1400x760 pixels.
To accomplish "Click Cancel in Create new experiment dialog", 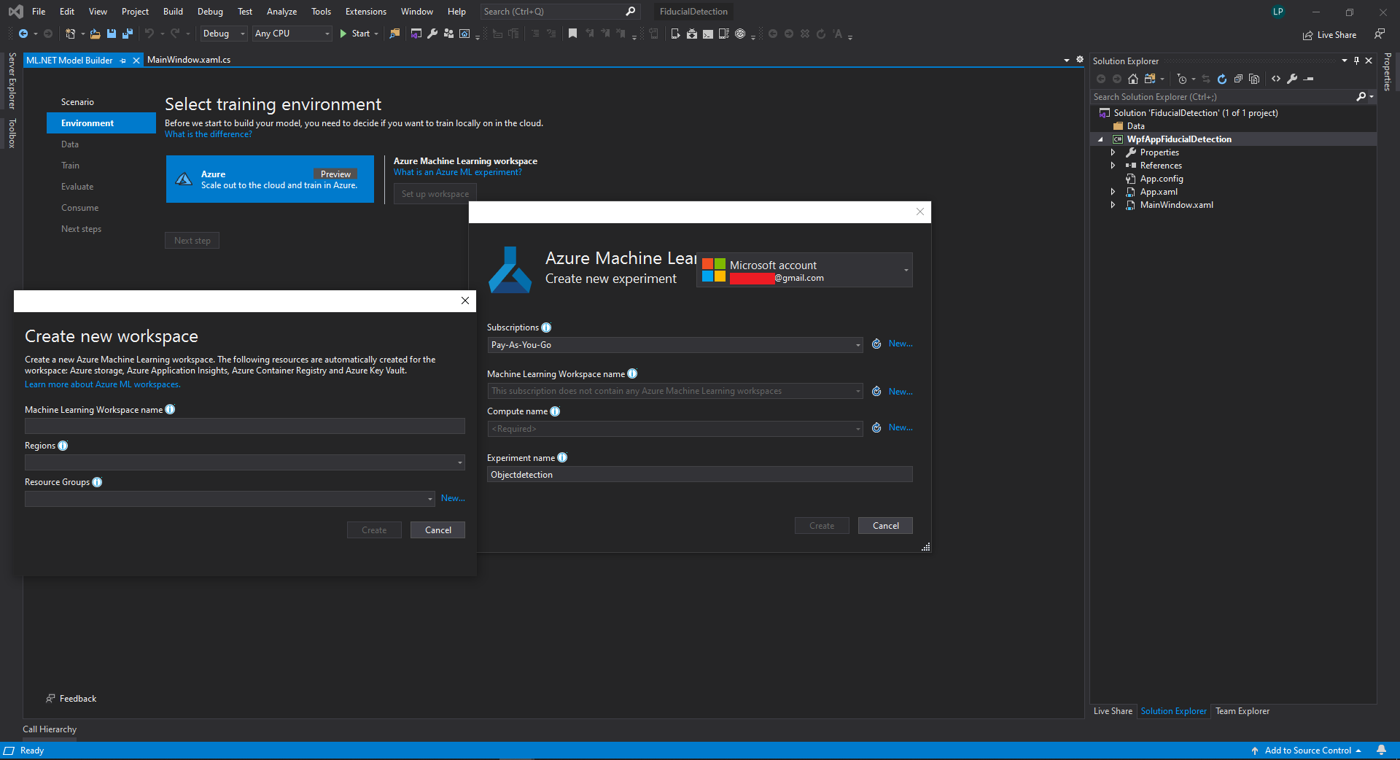I will point(885,526).
